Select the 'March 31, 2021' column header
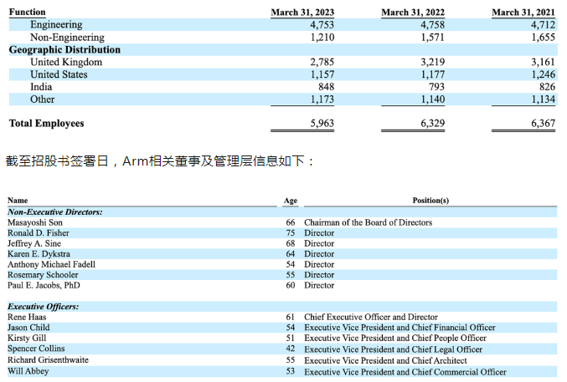 coord(523,13)
